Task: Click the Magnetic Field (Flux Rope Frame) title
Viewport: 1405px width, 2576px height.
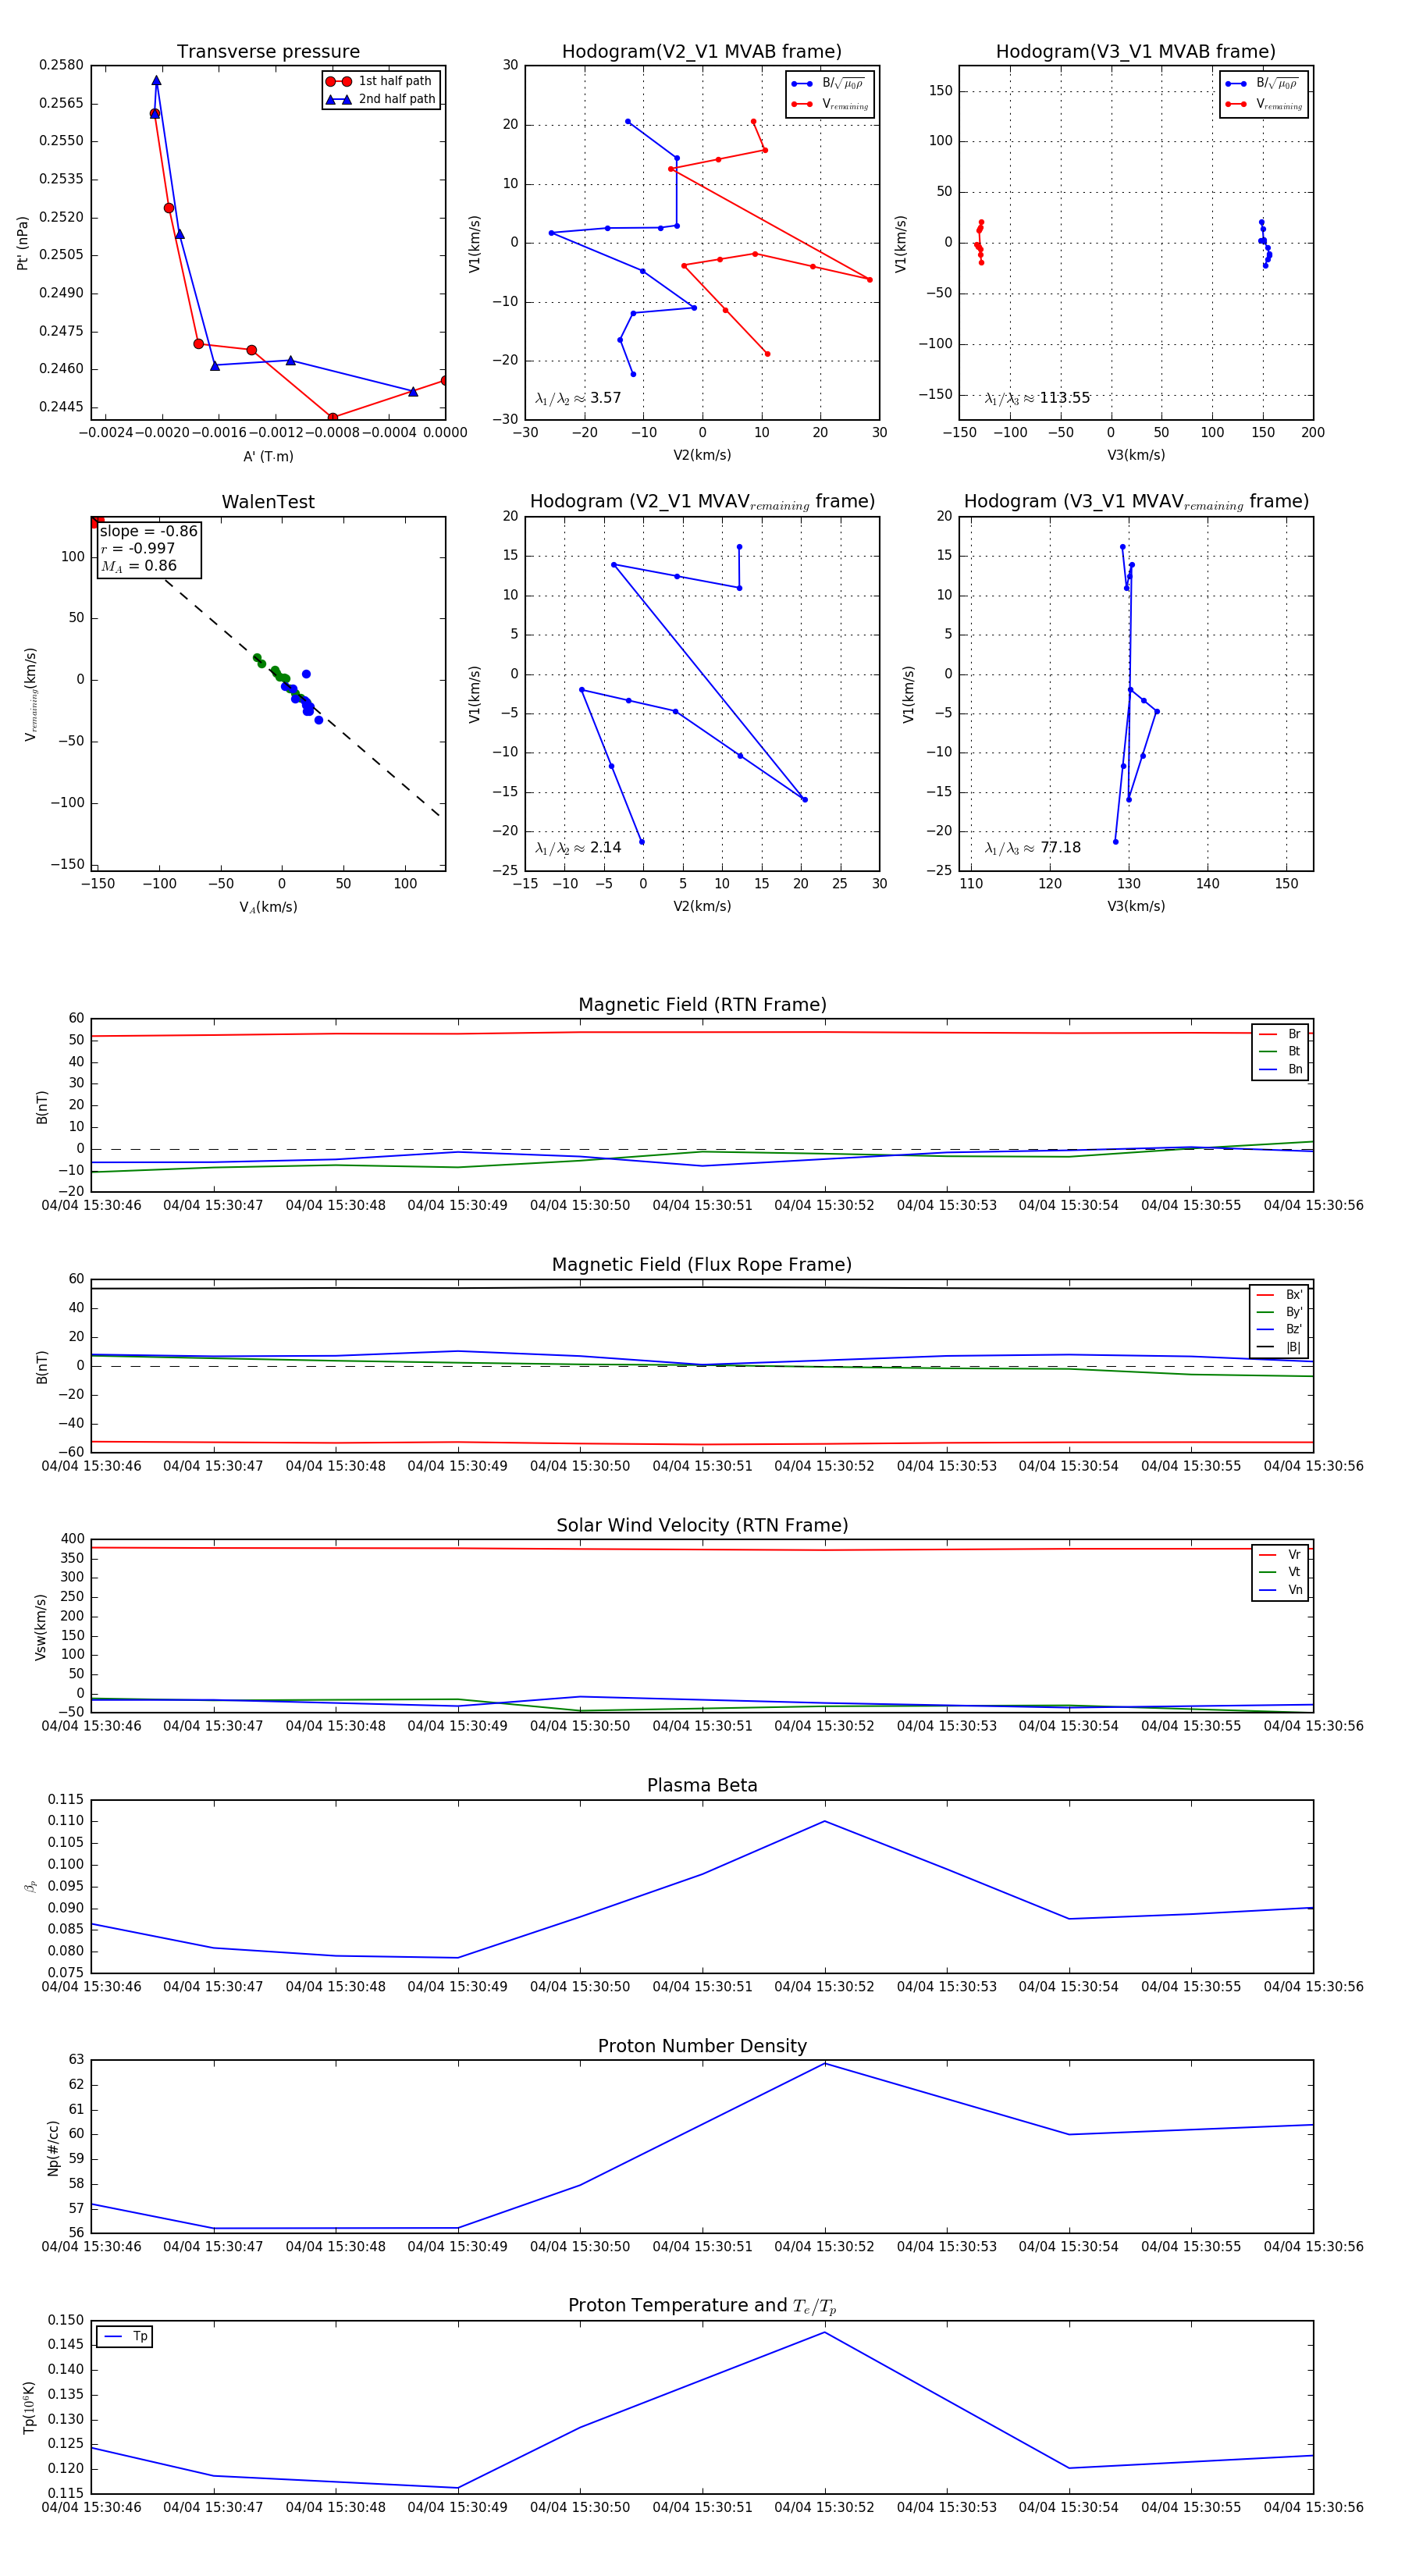Action: click(x=702, y=1265)
